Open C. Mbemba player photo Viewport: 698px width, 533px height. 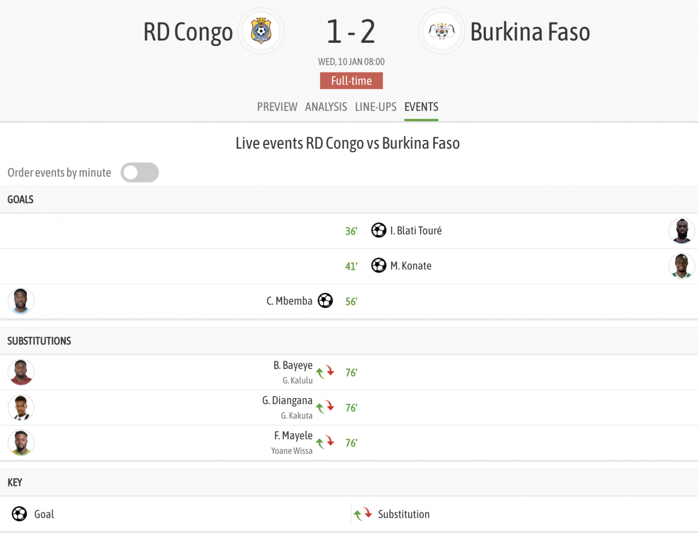(x=21, y=301)
